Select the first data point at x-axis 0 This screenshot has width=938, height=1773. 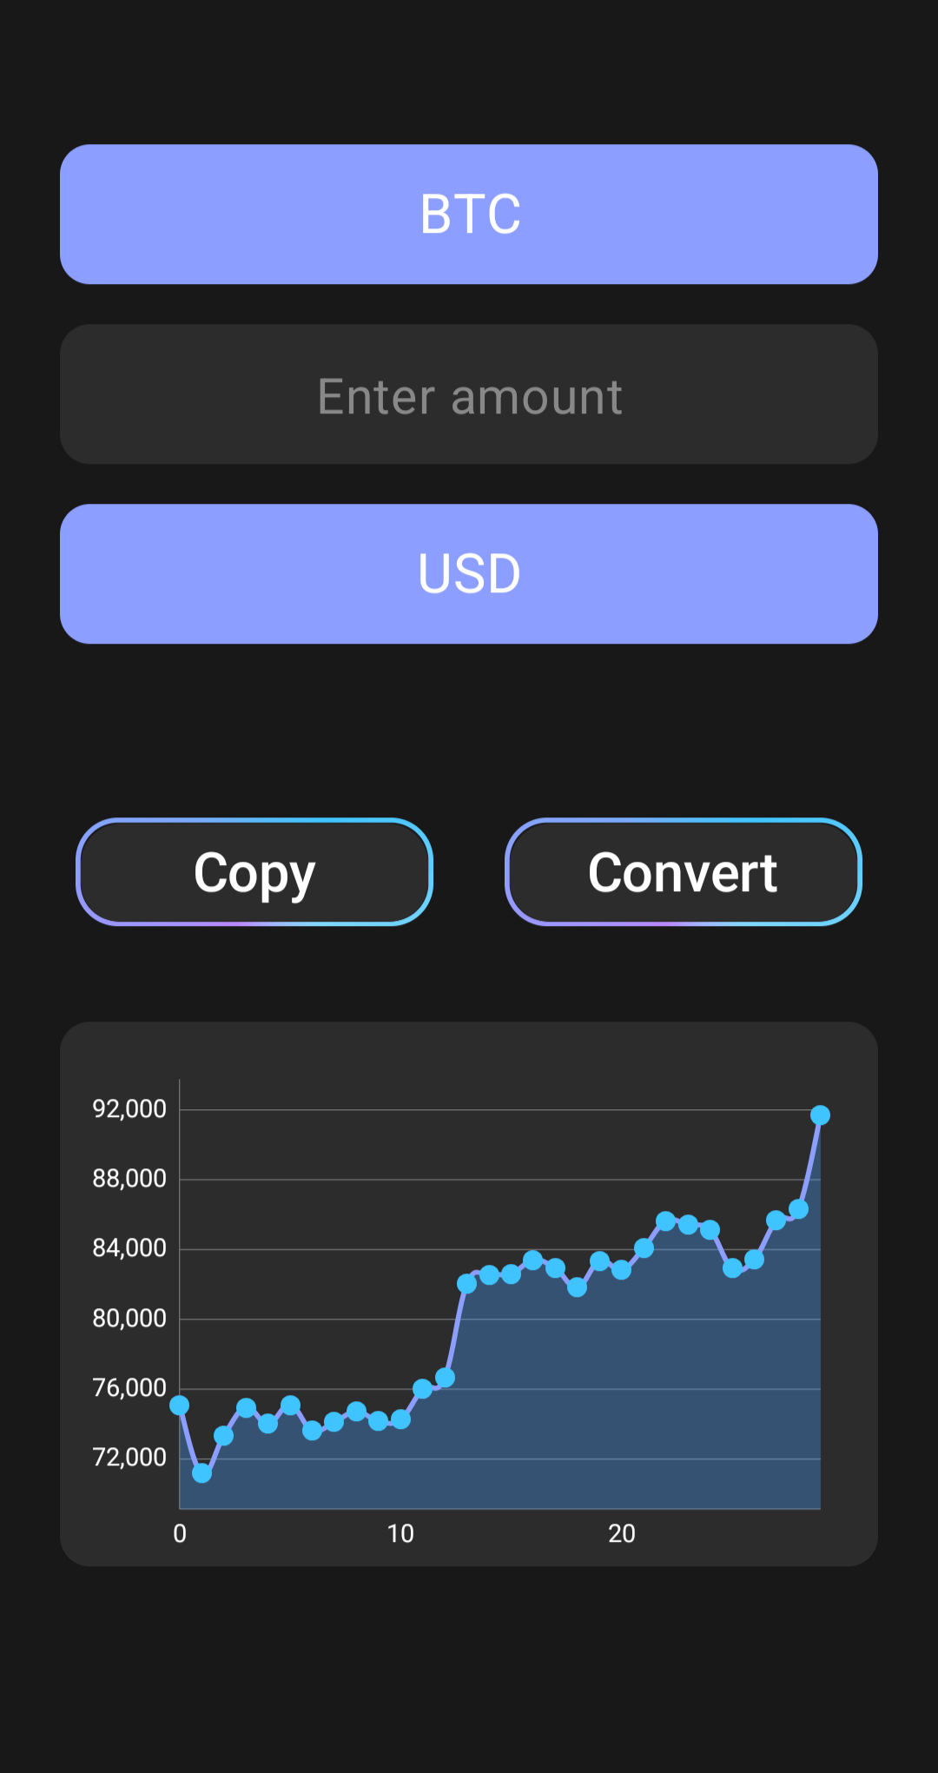pos(180,1405)
